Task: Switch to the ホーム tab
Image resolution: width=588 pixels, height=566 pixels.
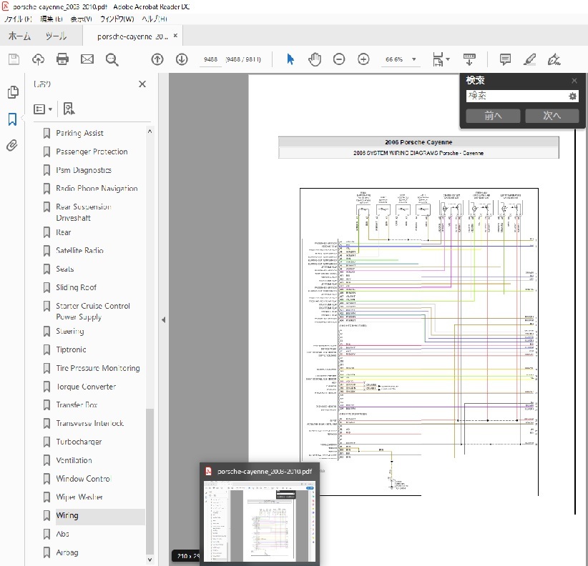Action: tap(19, 36)
